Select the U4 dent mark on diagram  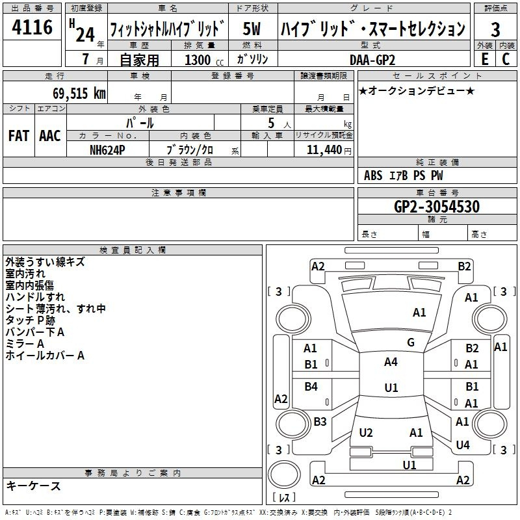coord(463,445)
